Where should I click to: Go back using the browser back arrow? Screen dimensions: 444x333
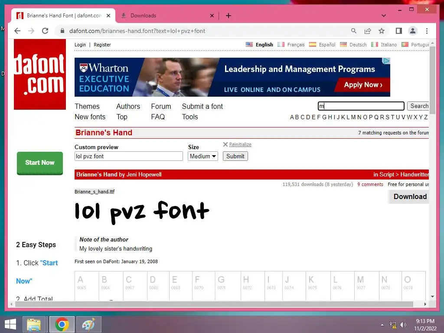[17, 31]
